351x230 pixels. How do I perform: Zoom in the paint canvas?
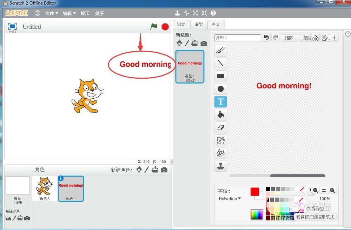pyautogui.click(x=332, y=191)
